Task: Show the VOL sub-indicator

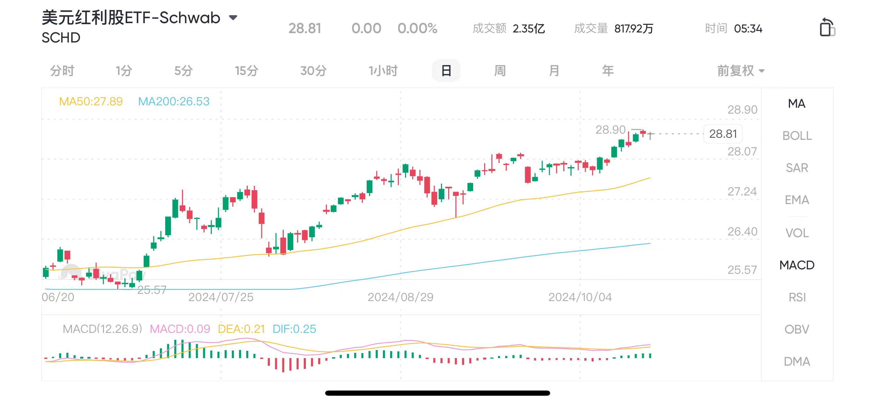Action: point(797,233)
